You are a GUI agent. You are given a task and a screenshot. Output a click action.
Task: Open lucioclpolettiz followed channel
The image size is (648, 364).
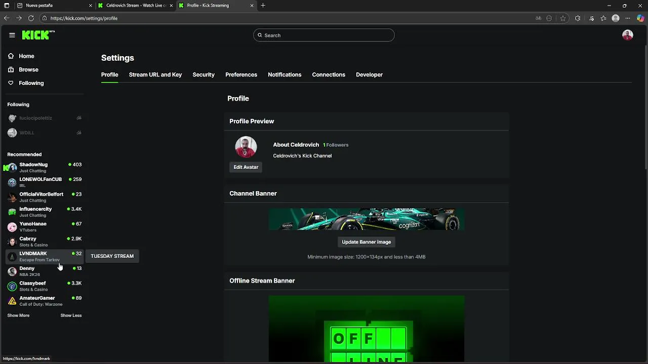pos(45,118)
